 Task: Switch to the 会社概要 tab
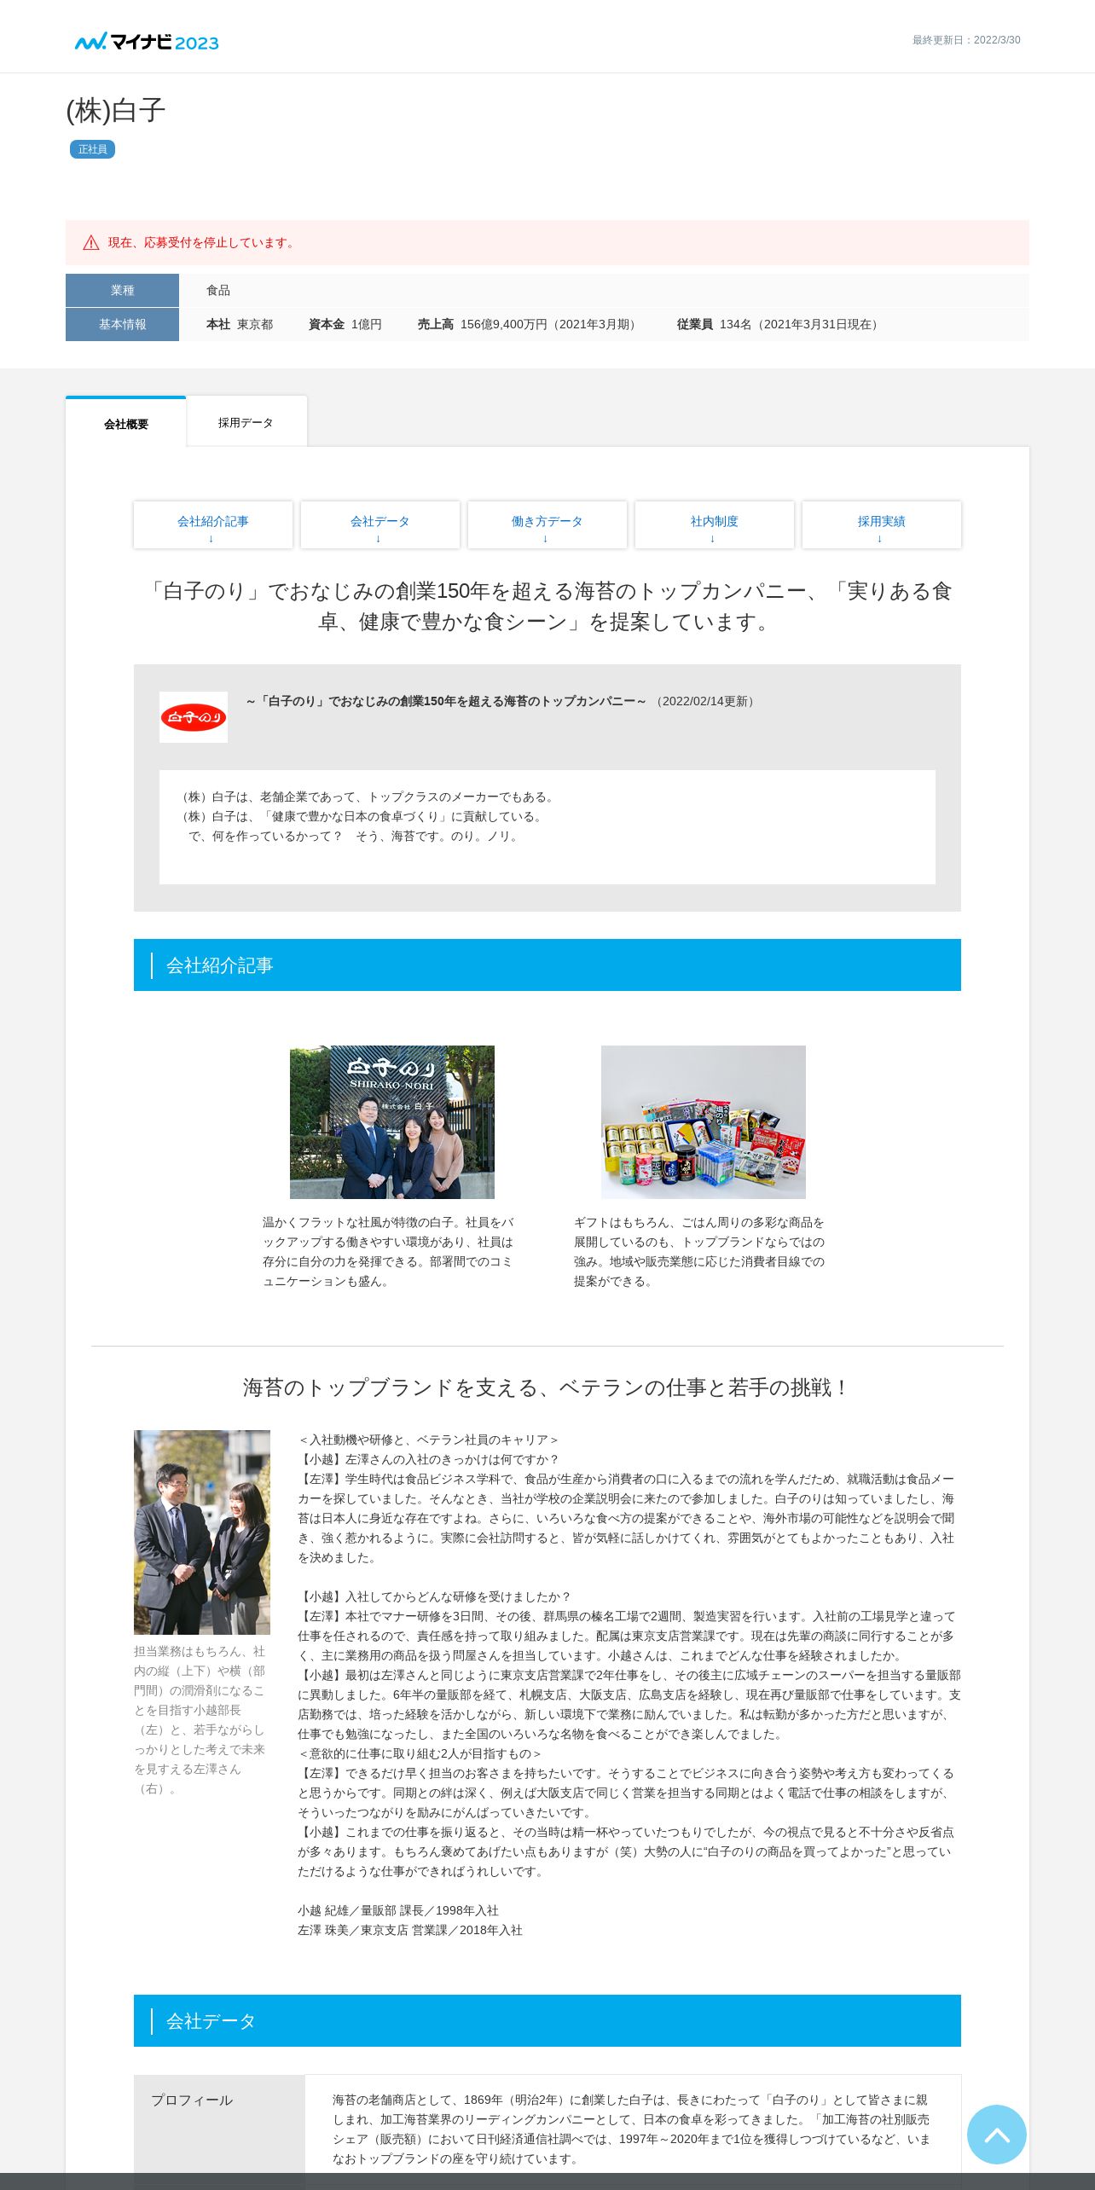(x=126, y=423)
